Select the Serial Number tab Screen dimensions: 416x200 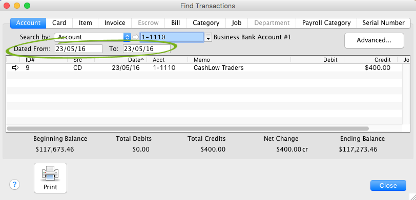pyautogui.click(x=383, y=23)
